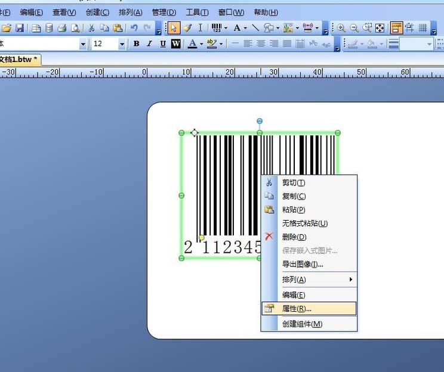Choose 导出图像(I)... from context menu
The image size is (444, 372).
click(309, 264)
